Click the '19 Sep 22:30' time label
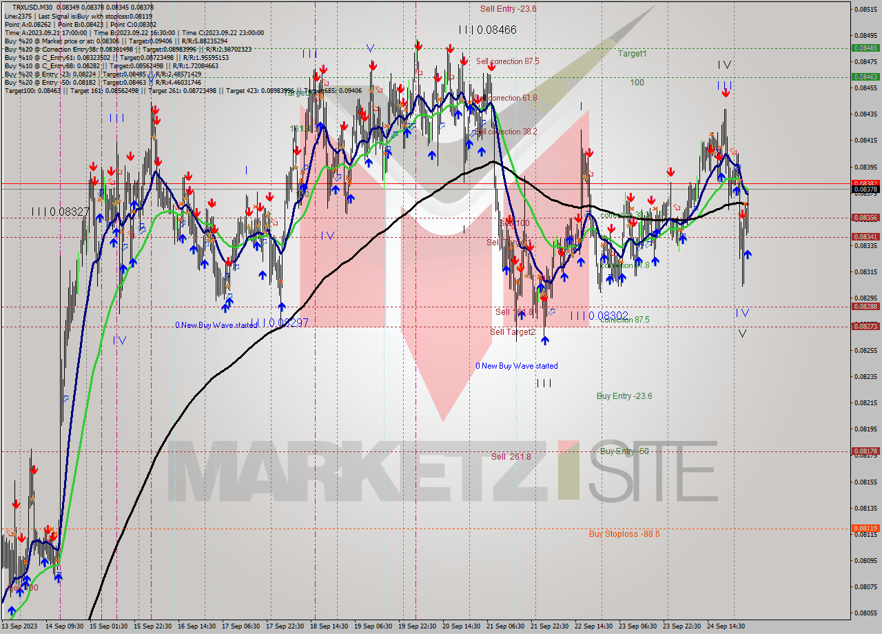This screenshot has height=634, width=882. click(417, 626)
